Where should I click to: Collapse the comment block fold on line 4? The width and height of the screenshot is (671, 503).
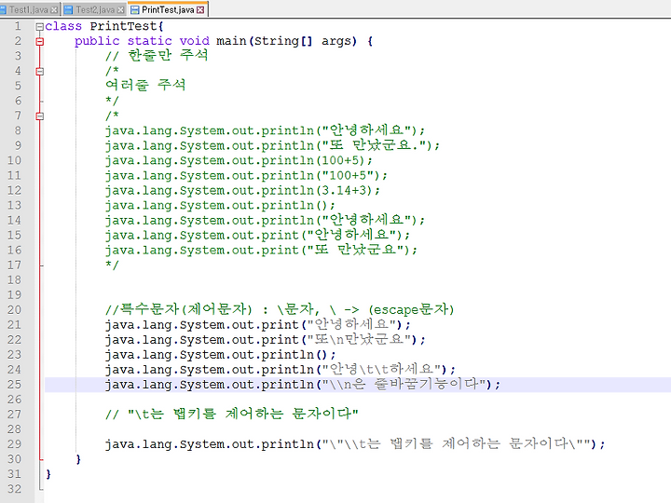(x=40, y=72)
